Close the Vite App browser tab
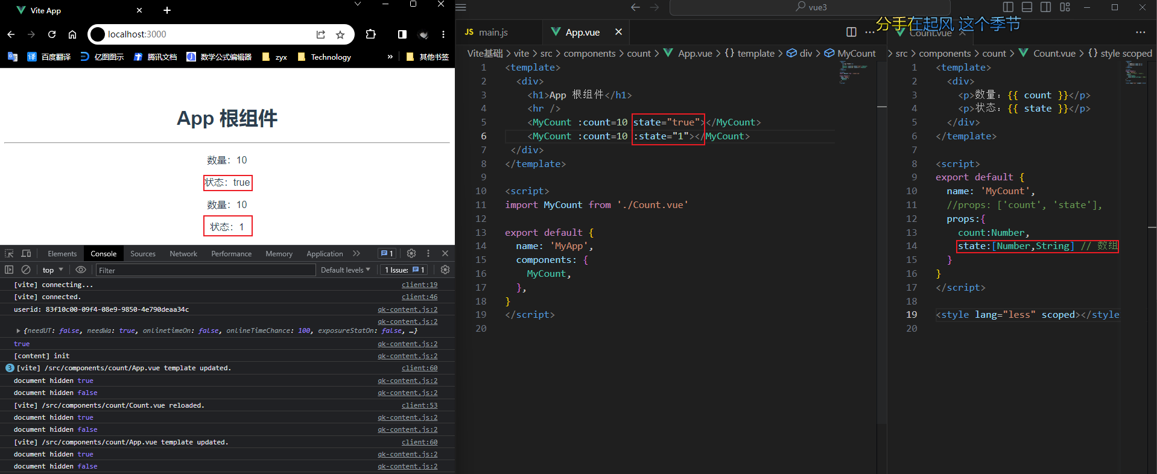This screenshot has width=1157, height=474. [x=139, y=10]
